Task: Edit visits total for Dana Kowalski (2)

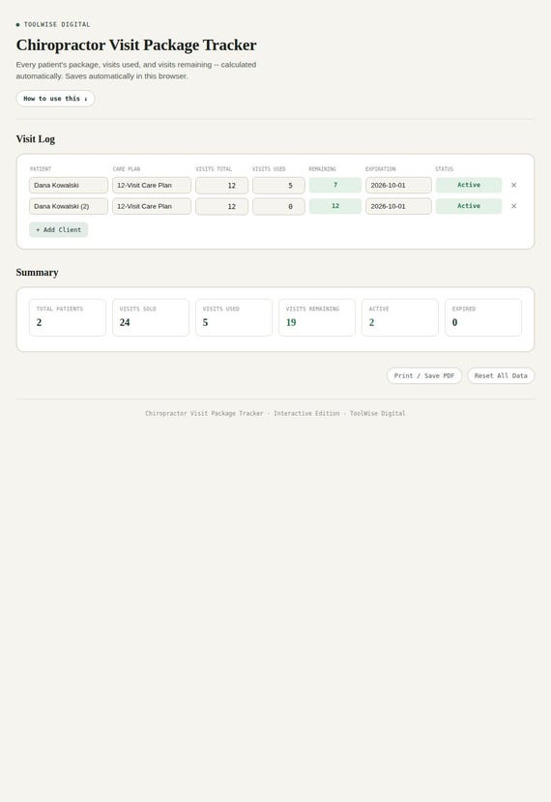Action: coord(221,206)
